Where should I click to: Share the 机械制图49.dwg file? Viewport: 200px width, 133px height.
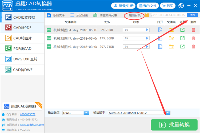click(x=182, y=47)
